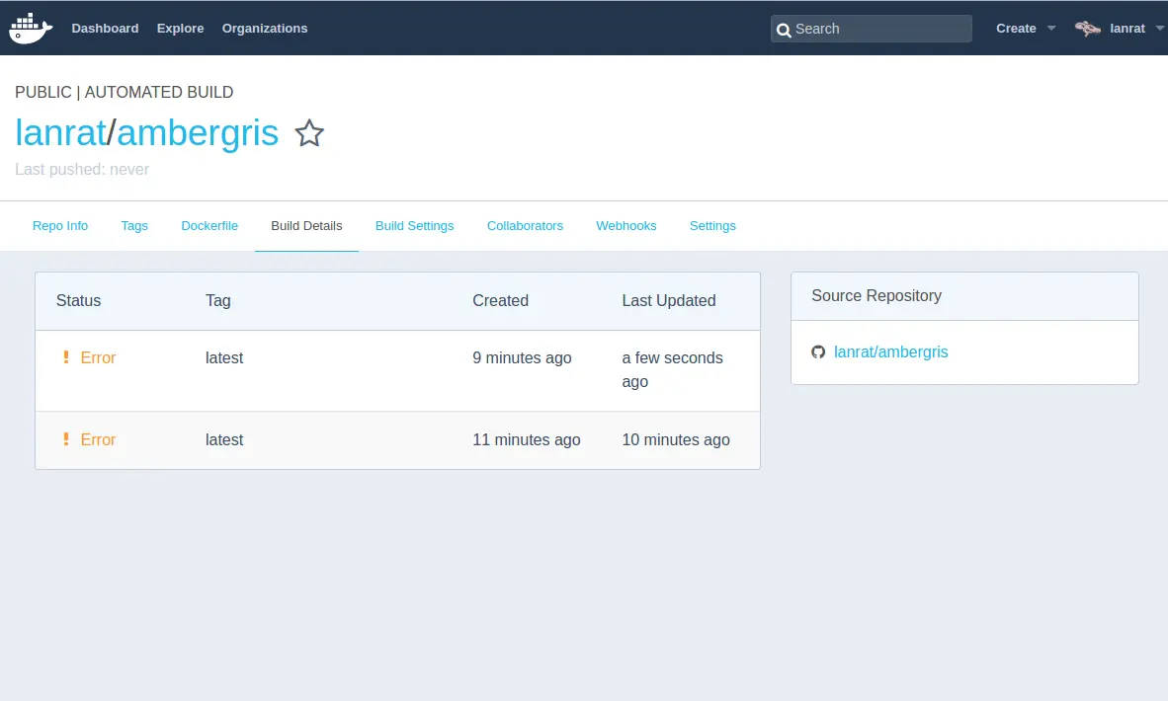Viewport: 1168px width, 701px height.
Task: Click the lanrat user avatar
Action: click(x=1088, y=29)
